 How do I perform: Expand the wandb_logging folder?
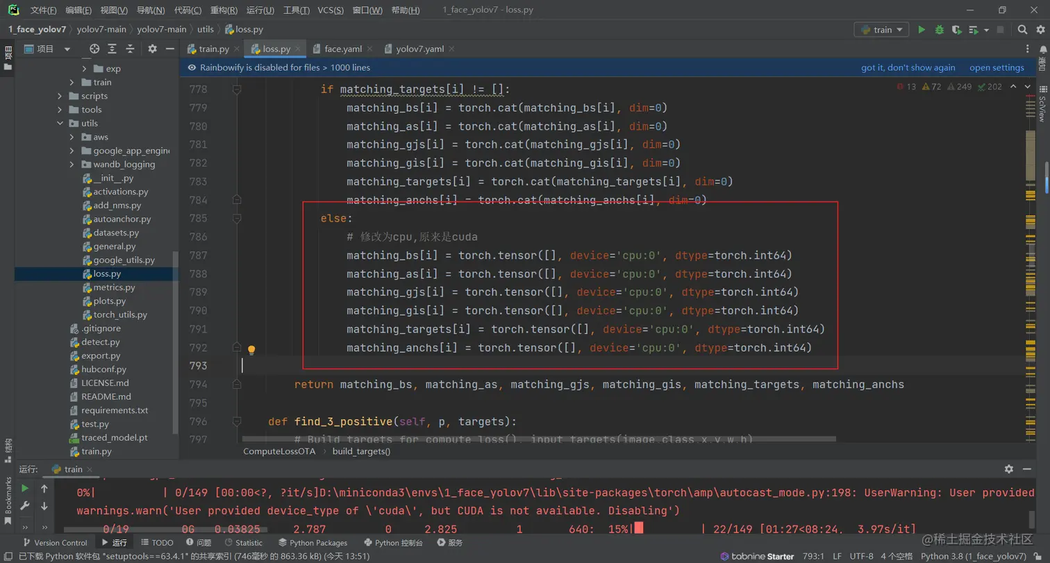click(72, 165)
